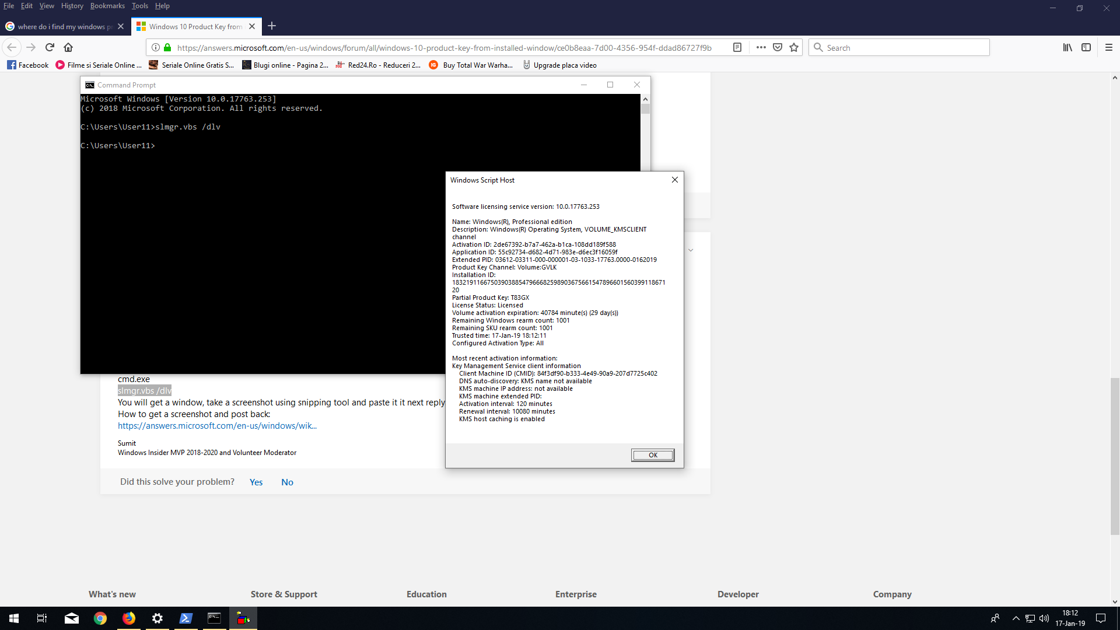
Task: Click the Firefox back arrow button
Action: click(x=12, y=47)
